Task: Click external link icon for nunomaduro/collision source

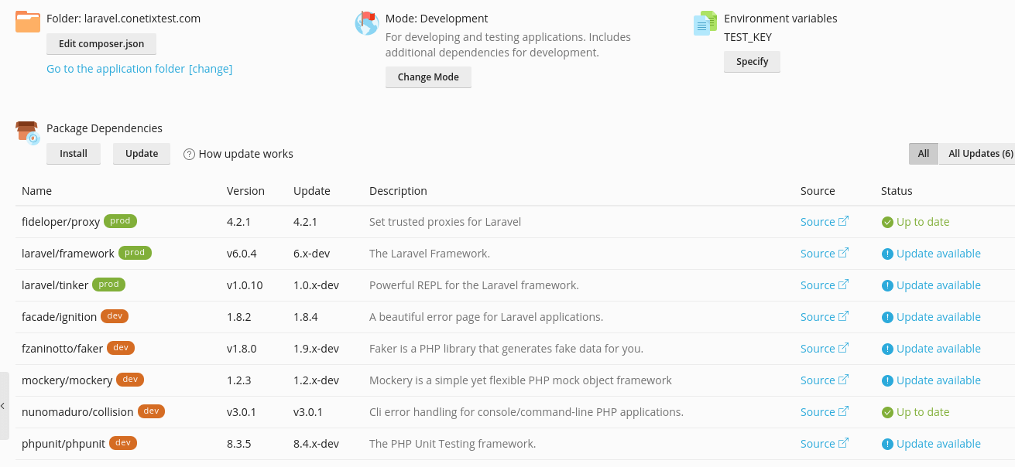Action: click(x=843, y=411)
